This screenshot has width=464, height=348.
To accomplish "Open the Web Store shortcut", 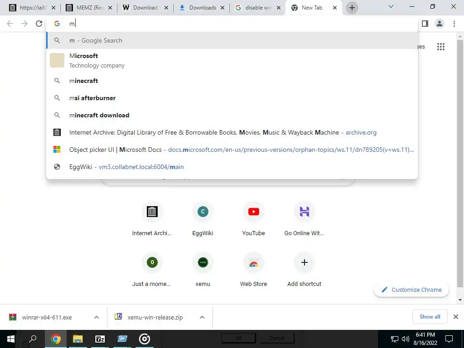I will [254, 270].
